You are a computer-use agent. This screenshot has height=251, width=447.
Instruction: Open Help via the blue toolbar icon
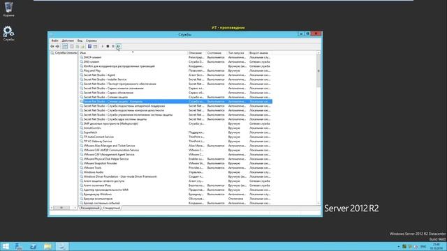tap(89, 47)
